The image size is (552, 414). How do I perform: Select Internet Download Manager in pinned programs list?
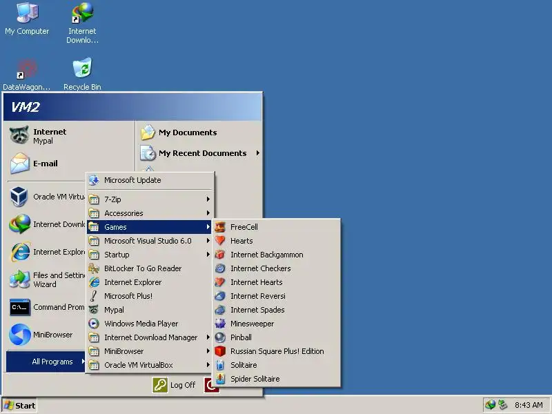46,224
